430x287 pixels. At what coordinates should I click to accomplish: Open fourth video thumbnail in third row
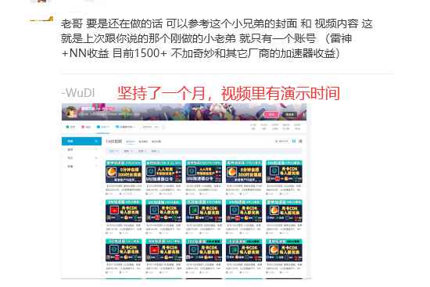(244, 250)
